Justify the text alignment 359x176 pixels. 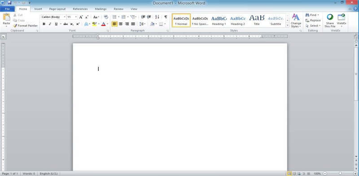[x=133, y=24]
